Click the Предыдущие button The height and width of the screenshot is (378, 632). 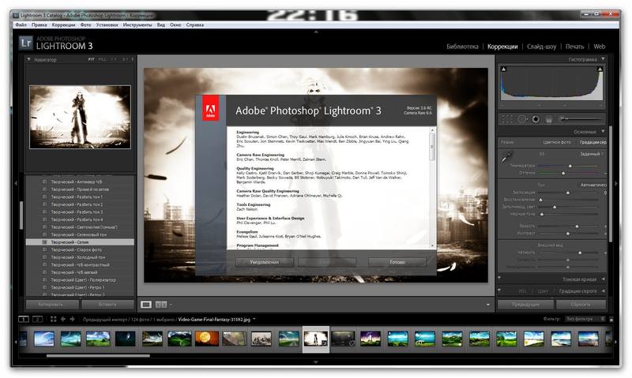[525, 305]
